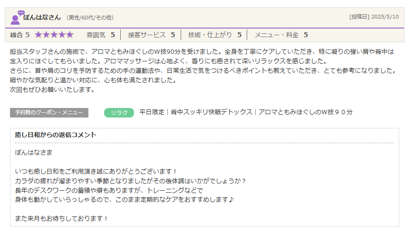The image size is (413, 235).
Task: Click the first star in overall rating
Action: [x=38, y=35]
